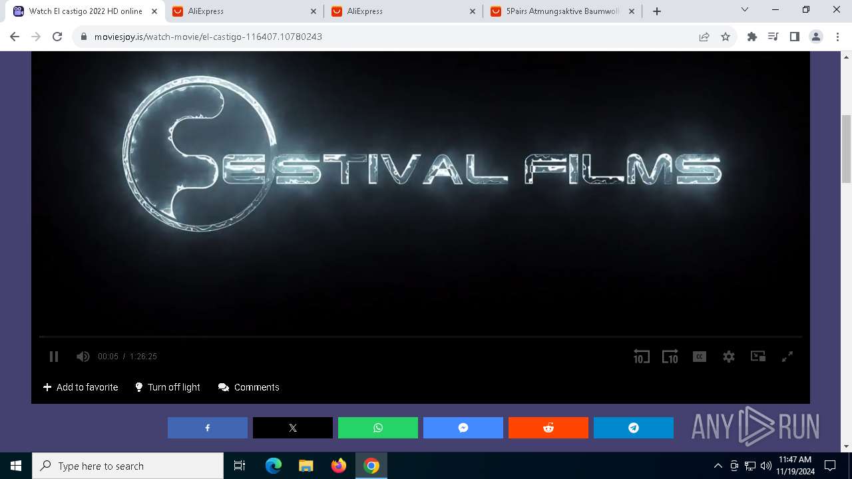852x479 pixels.
Task: Bookmark this page with star
Action: [x=726, y=37]
